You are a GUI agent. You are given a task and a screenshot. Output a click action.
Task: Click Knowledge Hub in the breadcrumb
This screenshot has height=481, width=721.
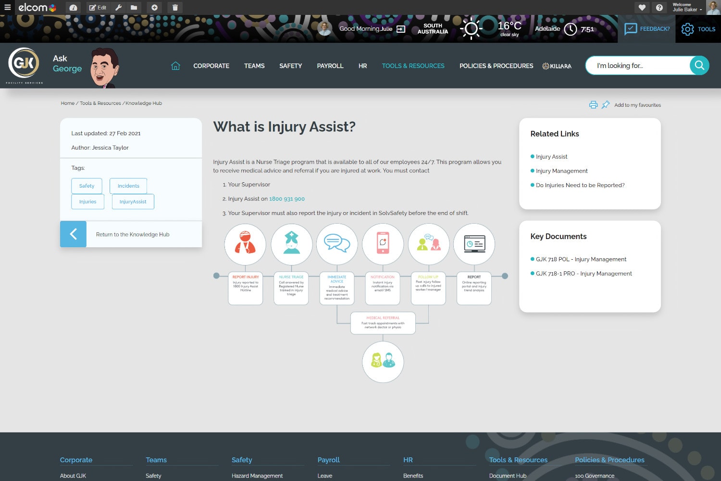pos(144,103)
